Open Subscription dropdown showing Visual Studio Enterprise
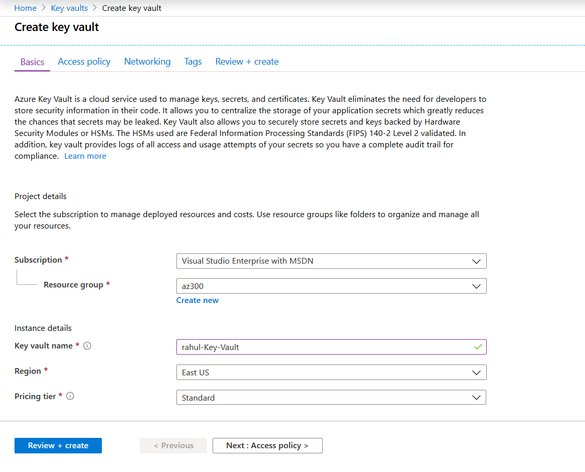The image size is (585, 472). (x=332, y=261)
